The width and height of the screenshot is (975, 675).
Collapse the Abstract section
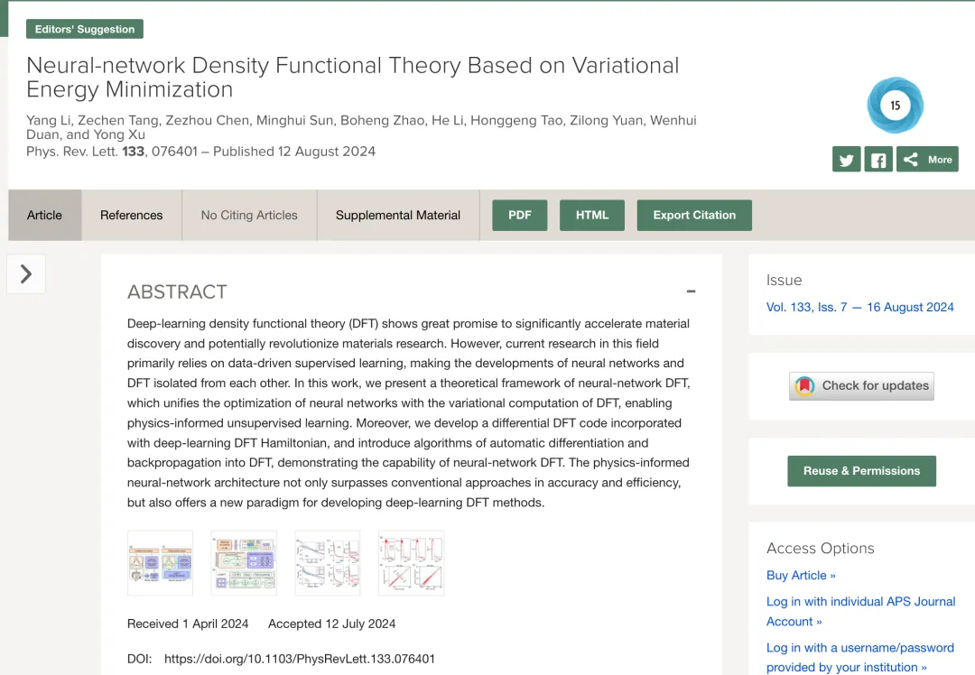(x=691, y=291)
